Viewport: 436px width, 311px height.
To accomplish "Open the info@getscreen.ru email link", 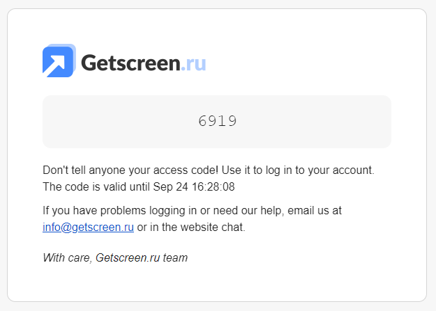I will [88, 227].
